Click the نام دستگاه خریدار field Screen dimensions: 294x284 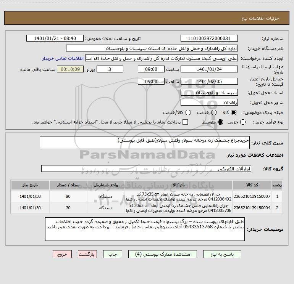pyautogui.click(x=152, y=48)
